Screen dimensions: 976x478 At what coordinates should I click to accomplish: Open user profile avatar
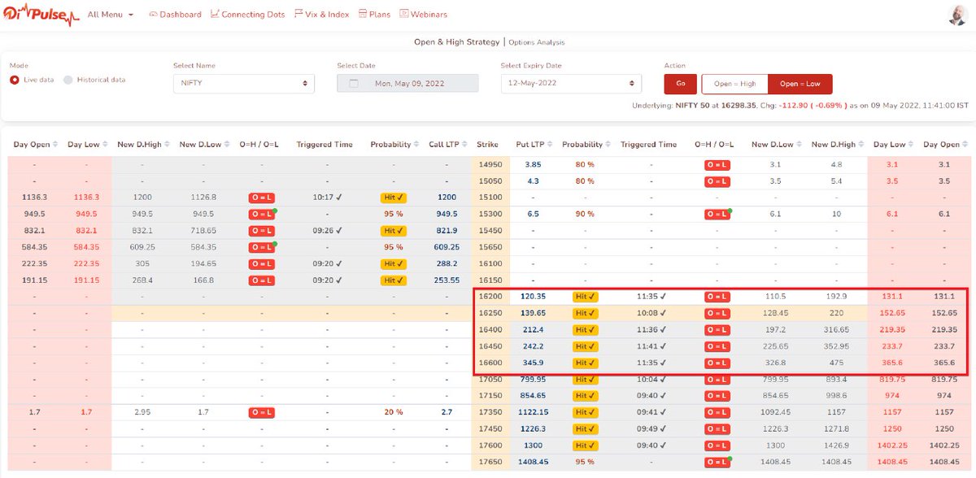[x=957, y=15]
